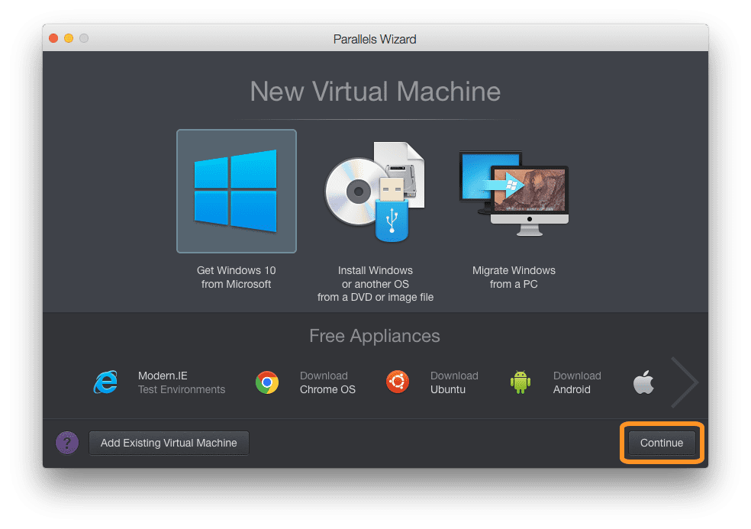Click the Parallels Wizard title bar
Image resolution: width=751 pixels, height=529 pixels.
(x=375, y=38)
